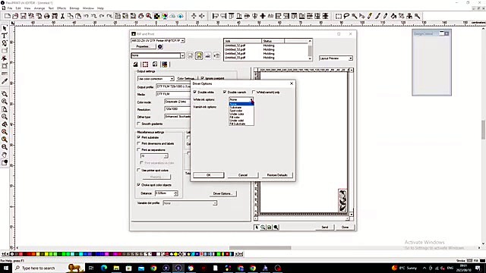Toggle the Print substrate checkbox
This screenshot has height=273, width=486.
click(139, 137)
